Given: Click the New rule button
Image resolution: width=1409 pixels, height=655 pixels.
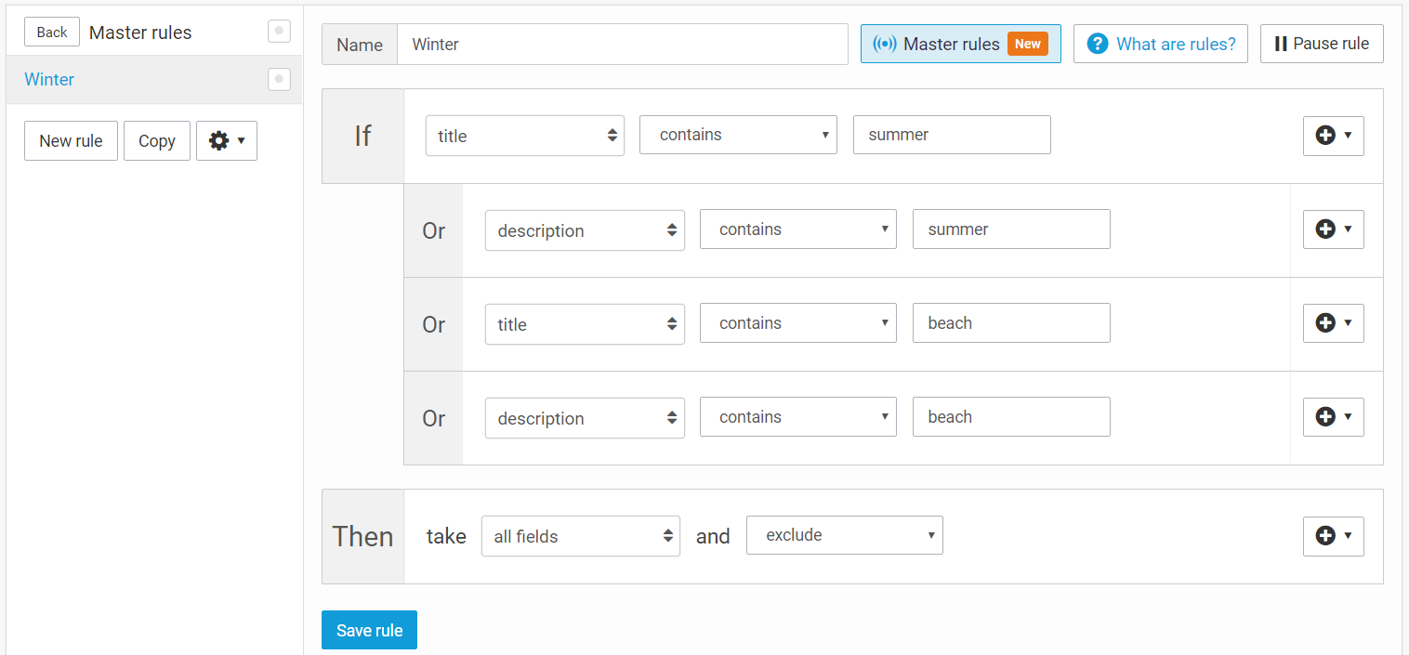Looking at the screenshot, I should point(71,141).
